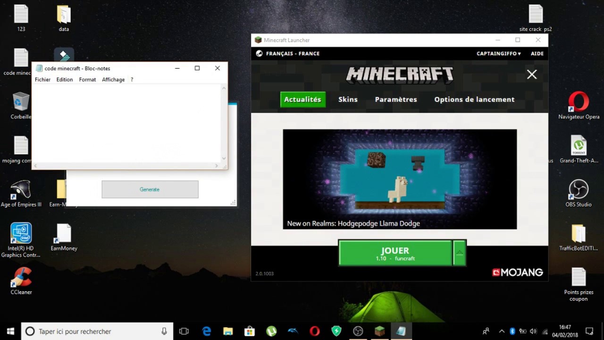Click the microphone in the search box

click(164, 331)
